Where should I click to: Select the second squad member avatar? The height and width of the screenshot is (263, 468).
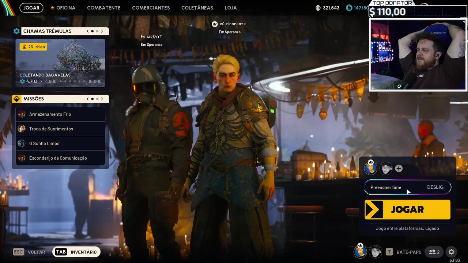pyautogui.click(x=386, y=168)
